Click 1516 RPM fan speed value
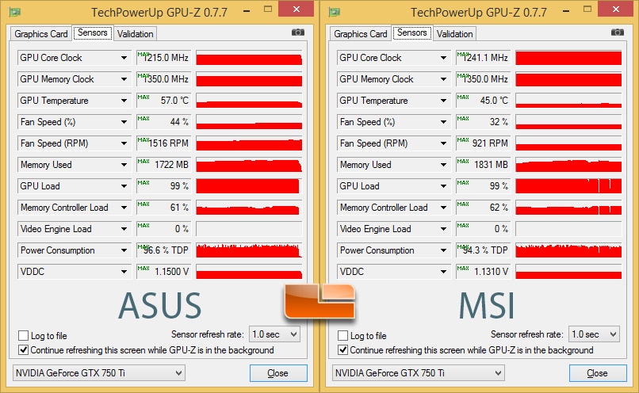This screenshot has width=639, height=393. [x=164, y=143]
